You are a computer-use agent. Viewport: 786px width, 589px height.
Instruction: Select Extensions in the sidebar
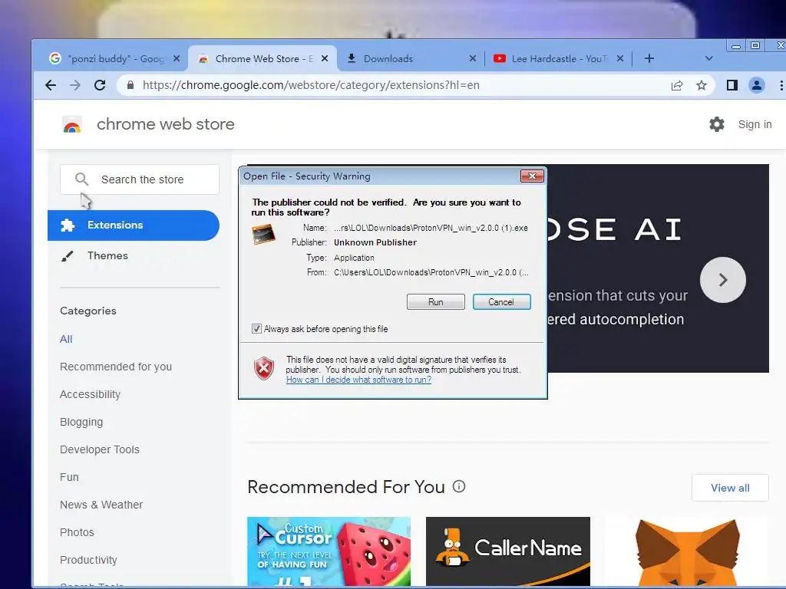pos(134,225)
